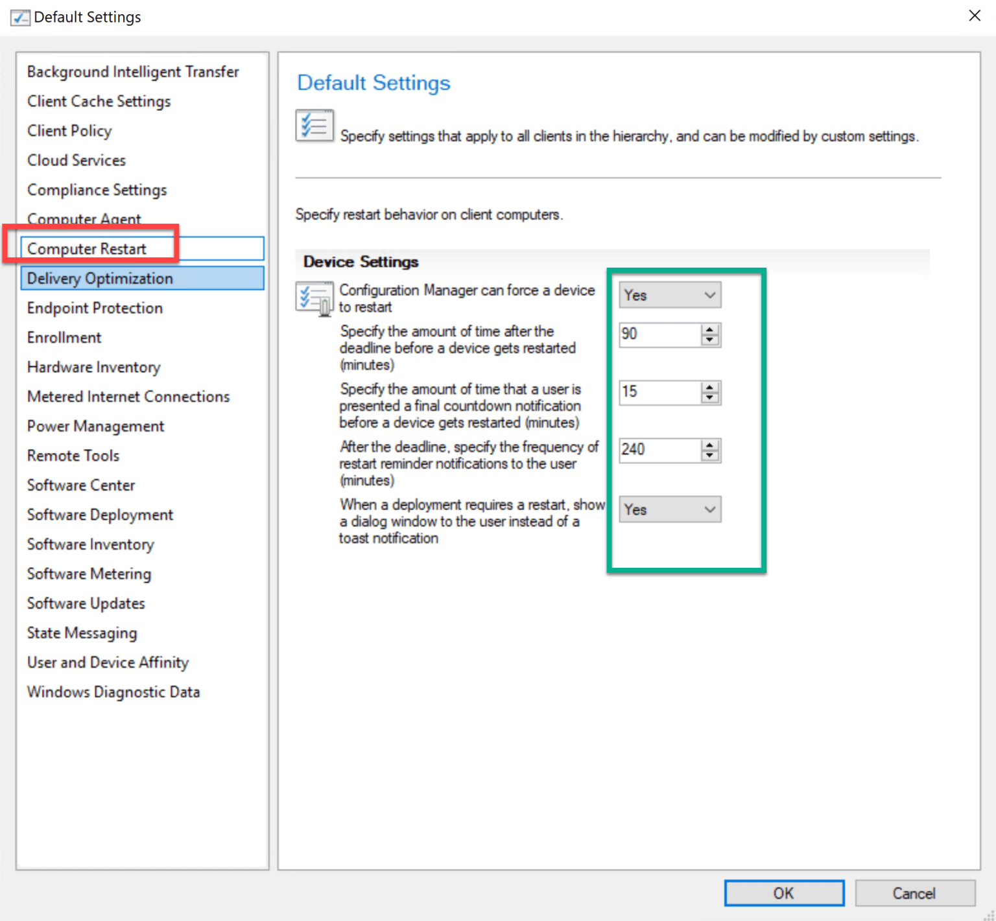Click the OK button
This screenshot has width=996, height=921.
point(784,892)
